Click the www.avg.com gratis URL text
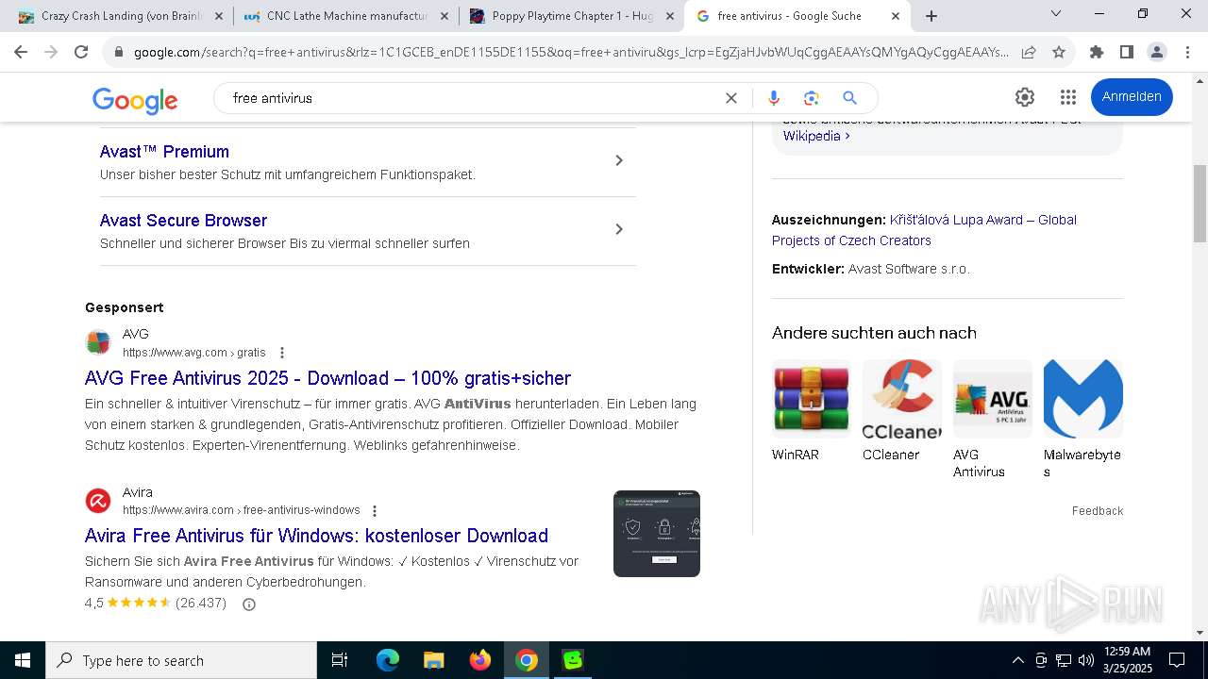The height and width of the screenshot is (679, 1208). click(x=194, y=353)
